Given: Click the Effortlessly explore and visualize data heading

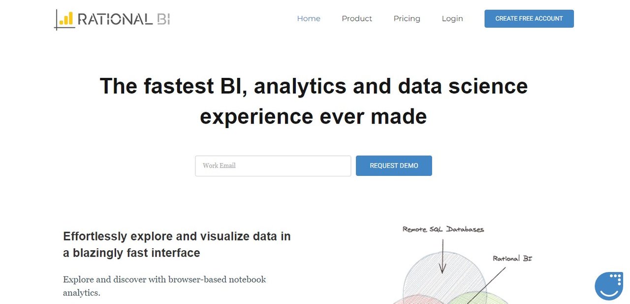Looking at the screenshot, I should (x=177, y=244).
